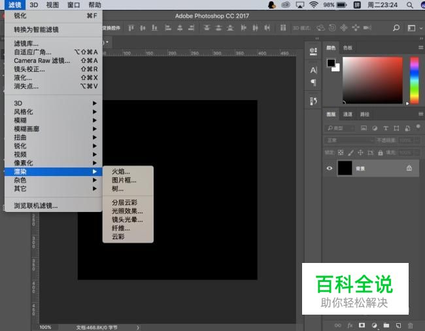Toggle lock position

point(360,152)
